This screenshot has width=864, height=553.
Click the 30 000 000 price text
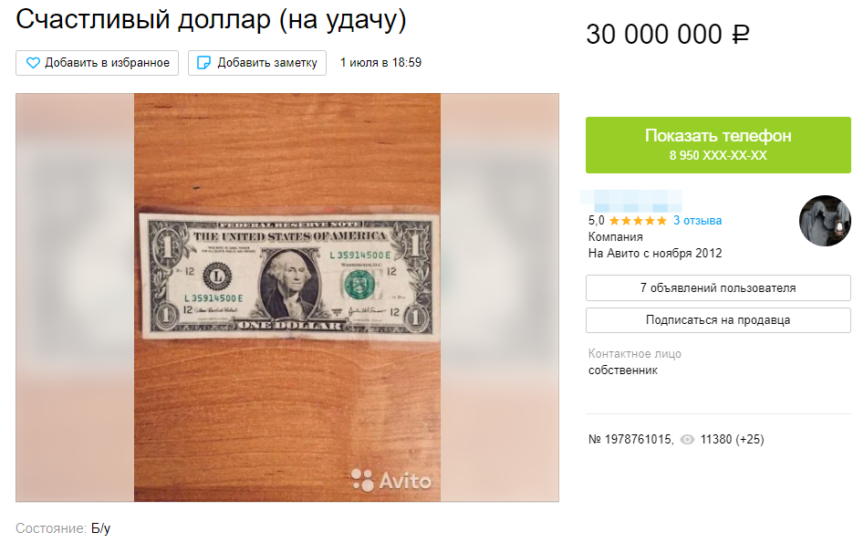click(654, 34)
